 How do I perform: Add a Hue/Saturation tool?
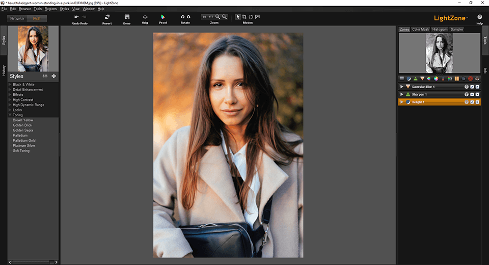(x=429, y=78)
